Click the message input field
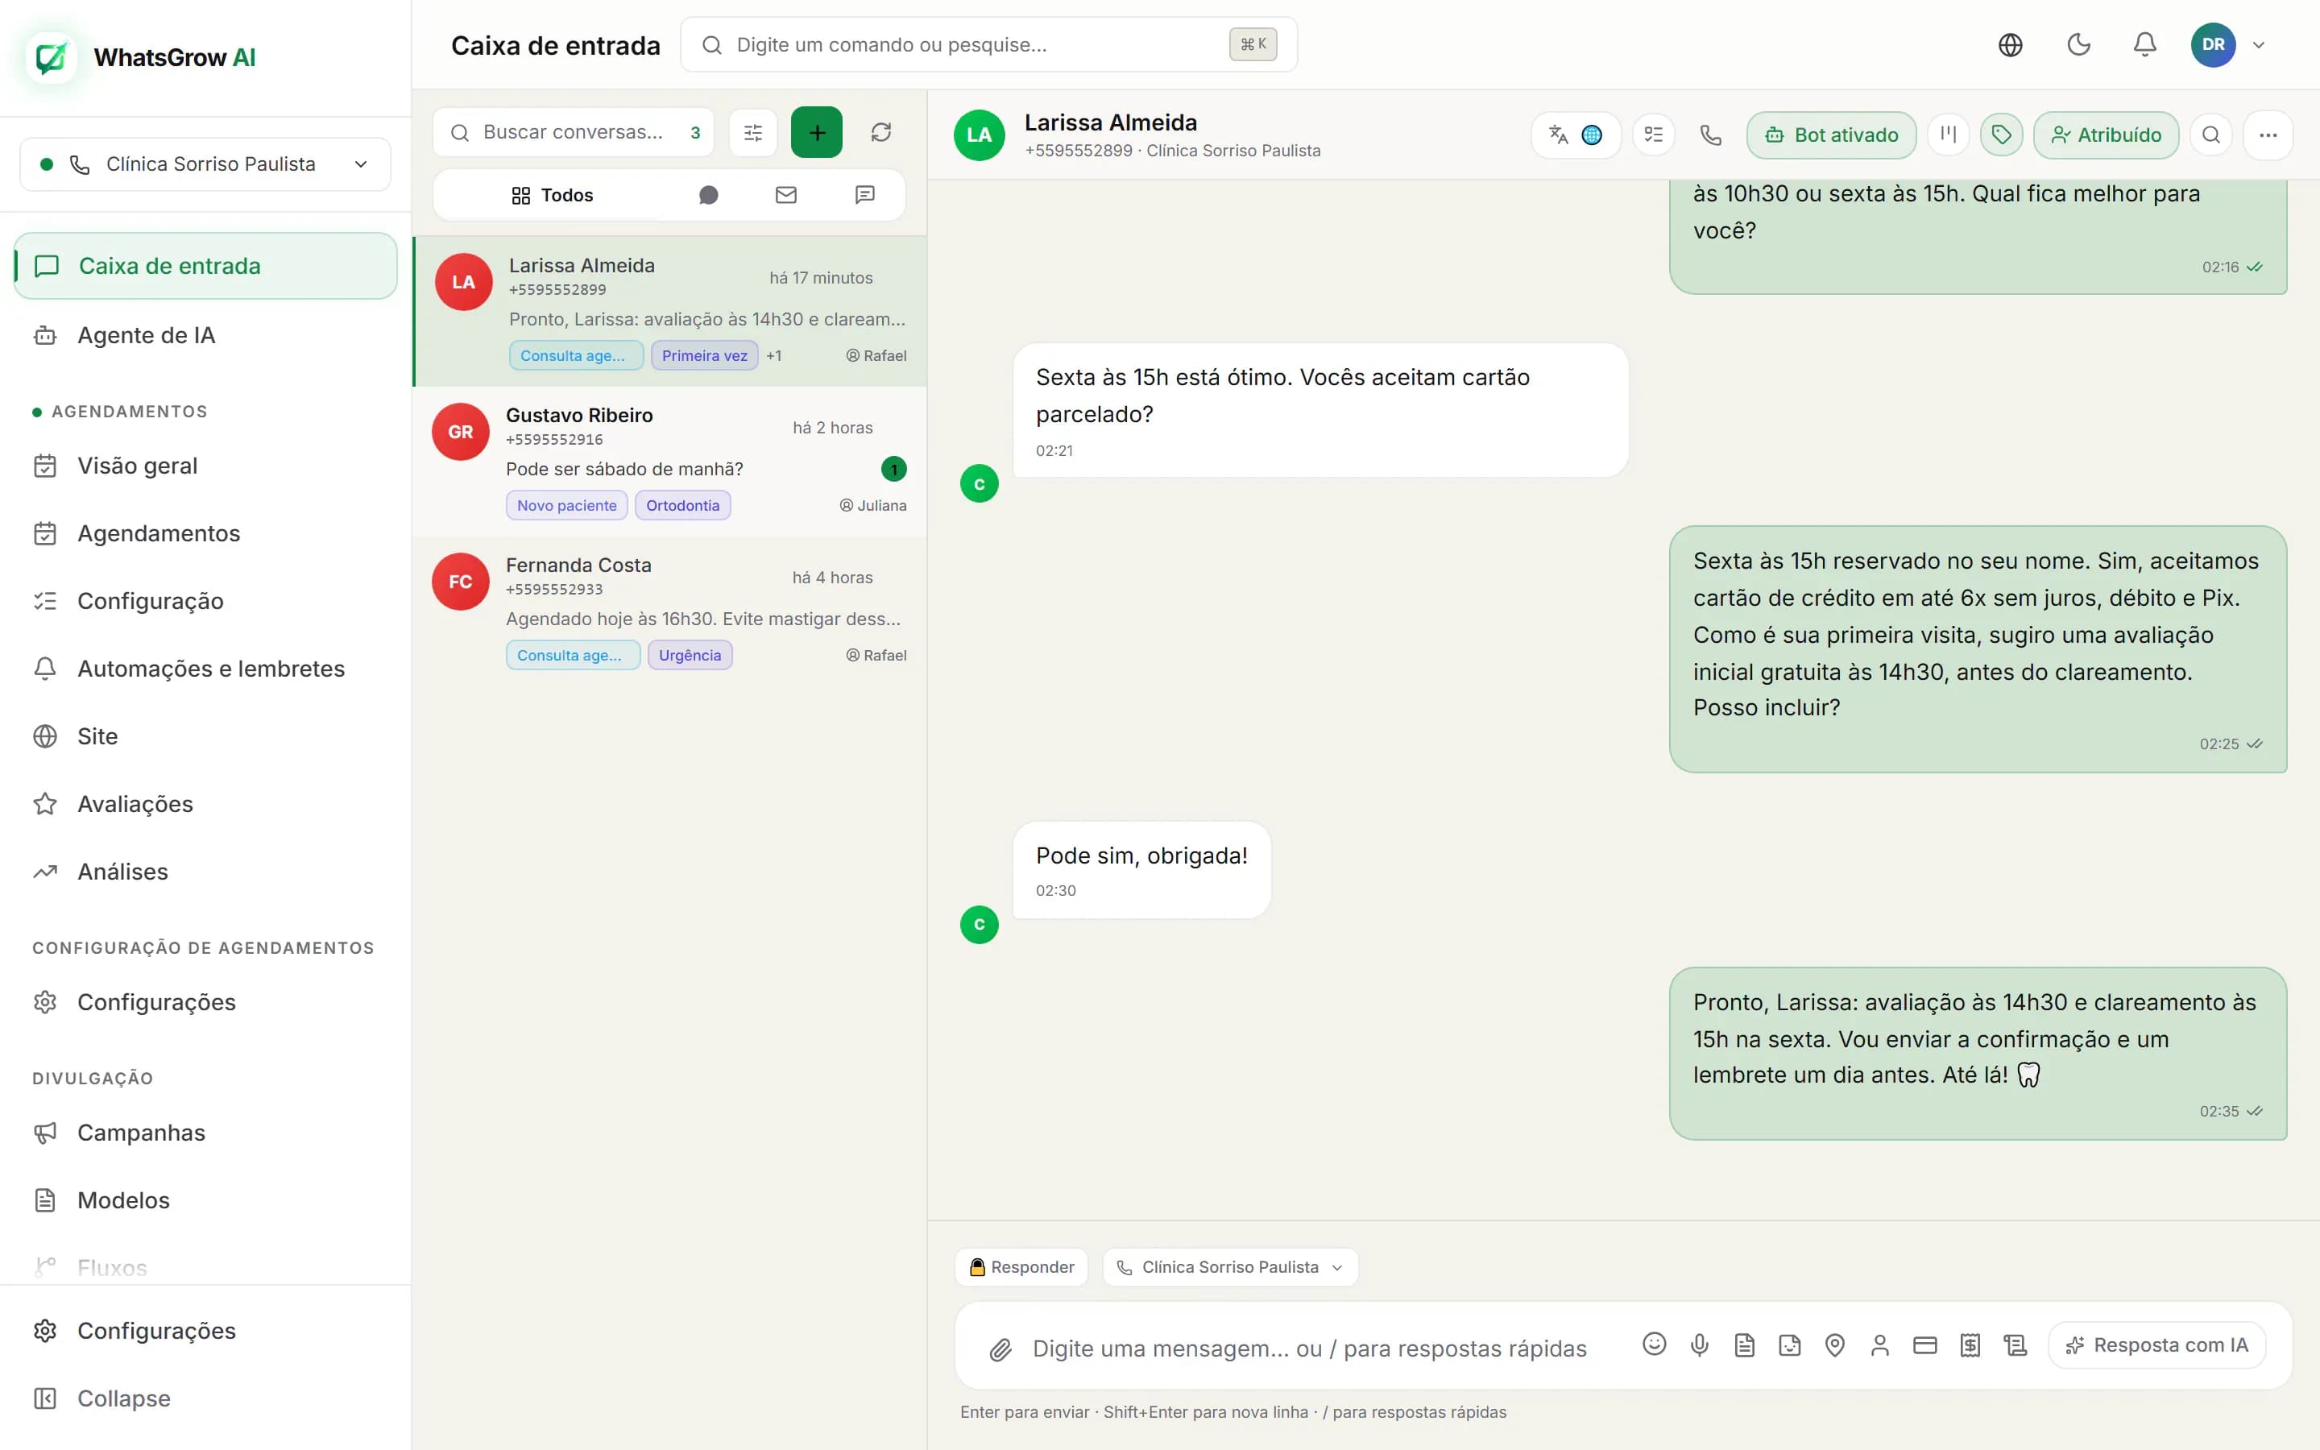Screen dimensions: 2320x1450 click(x=1310, y=1348)
